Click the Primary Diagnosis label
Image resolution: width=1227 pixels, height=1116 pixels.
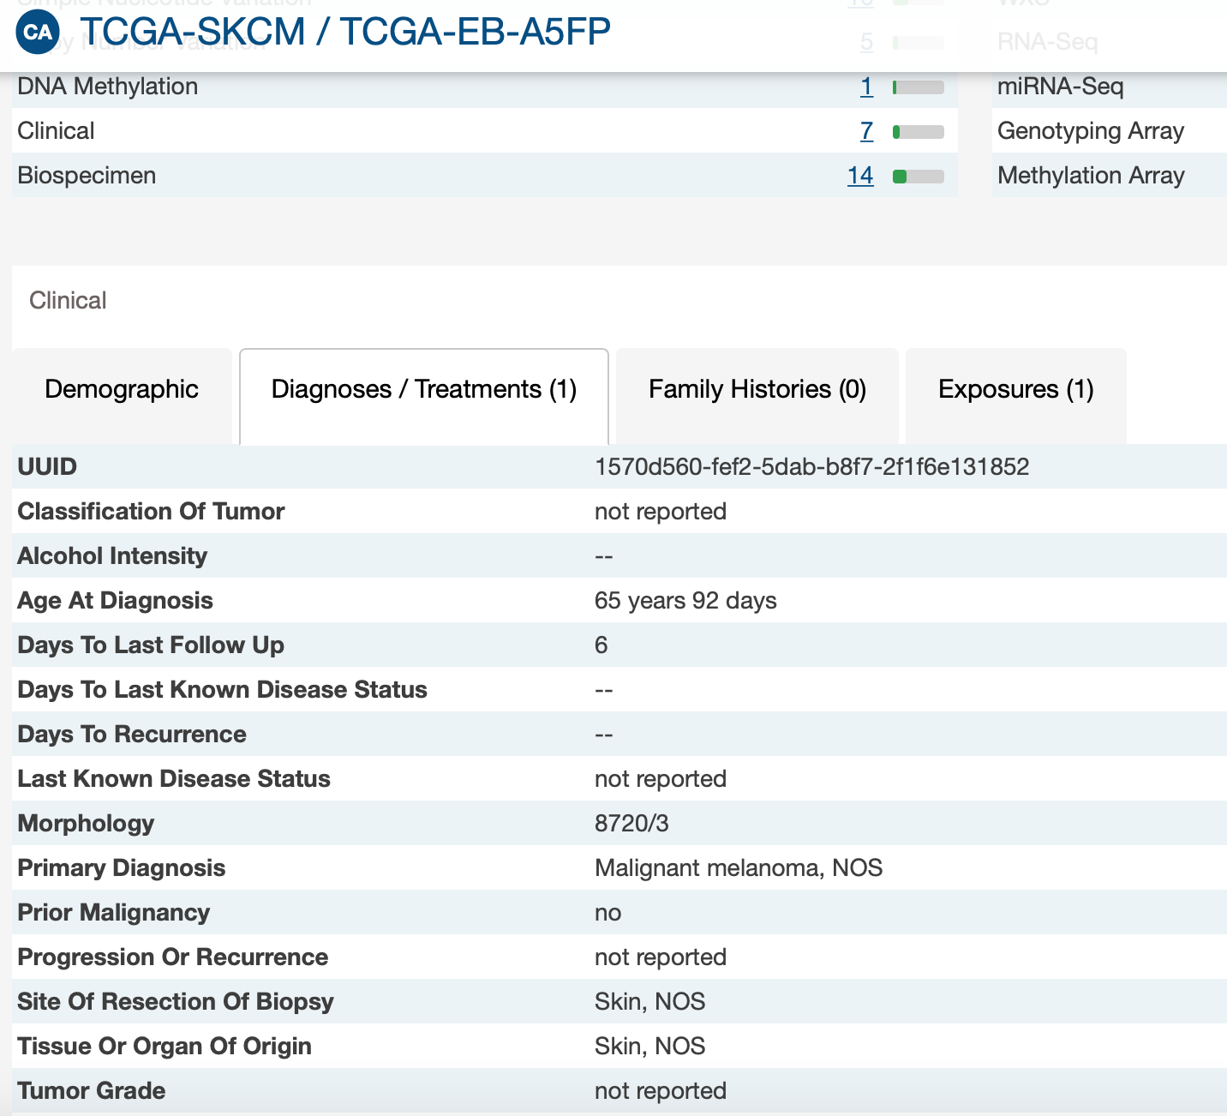tap(122, 868)
